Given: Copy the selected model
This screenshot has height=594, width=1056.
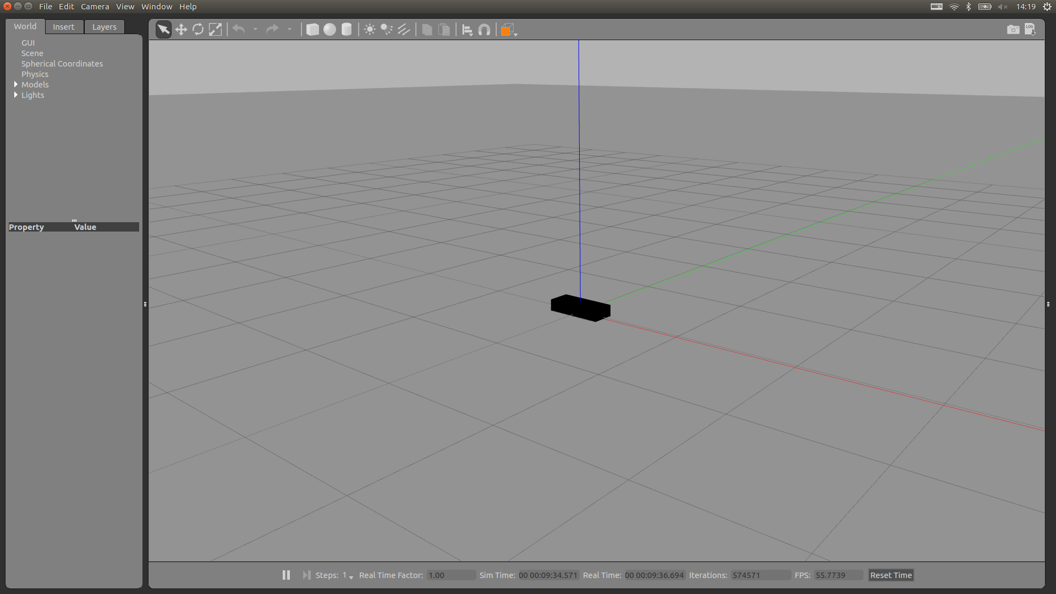Looking at the screenshot, I should pos(427,29).
